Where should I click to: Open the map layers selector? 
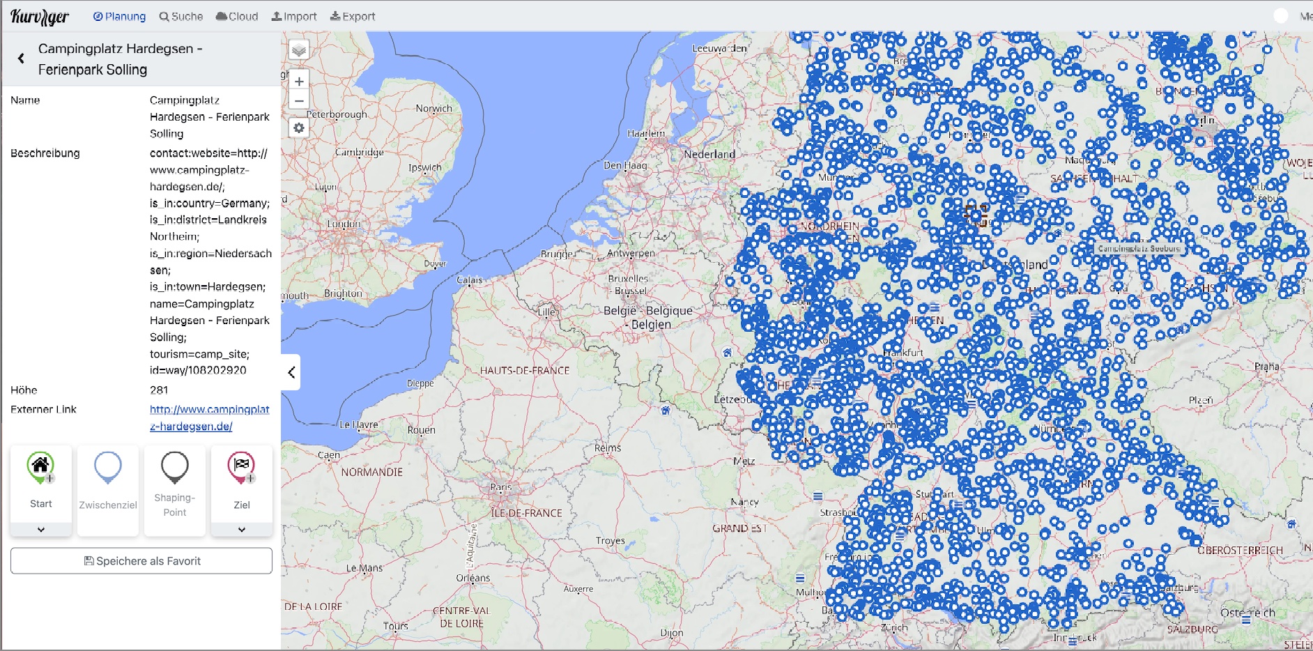pos(299,50)
